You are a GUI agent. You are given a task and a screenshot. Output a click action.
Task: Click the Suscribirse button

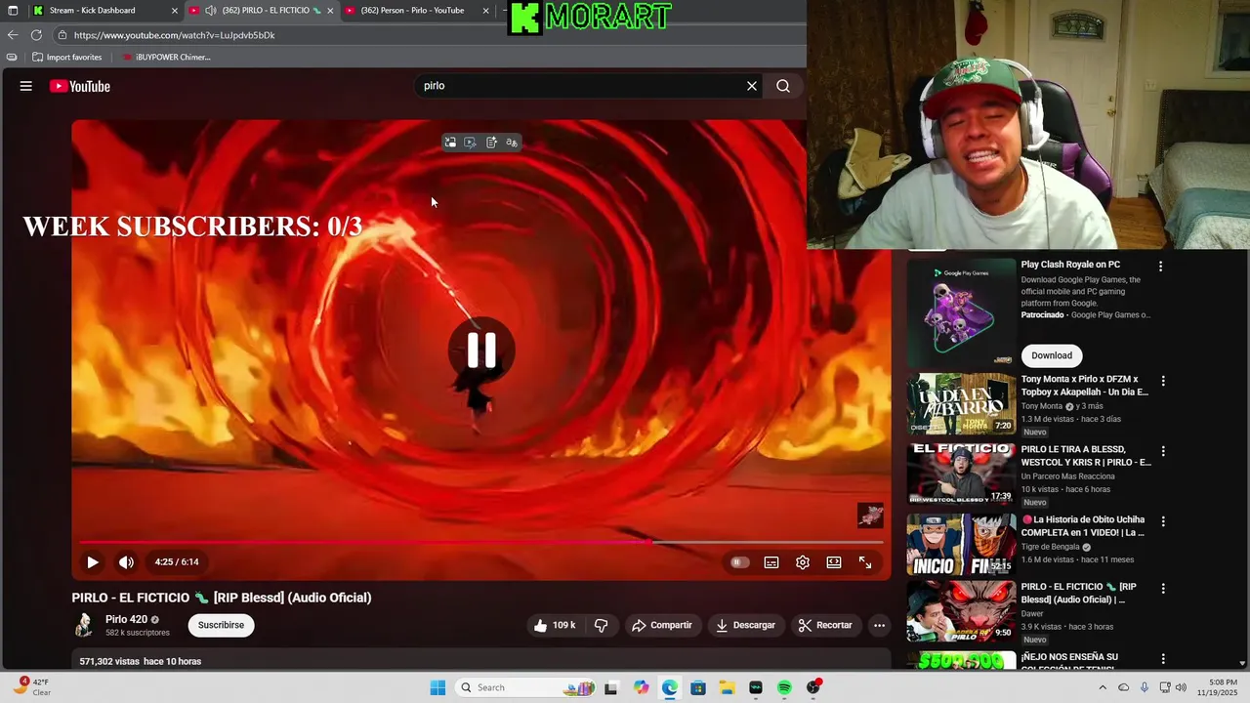click(222, 625)
